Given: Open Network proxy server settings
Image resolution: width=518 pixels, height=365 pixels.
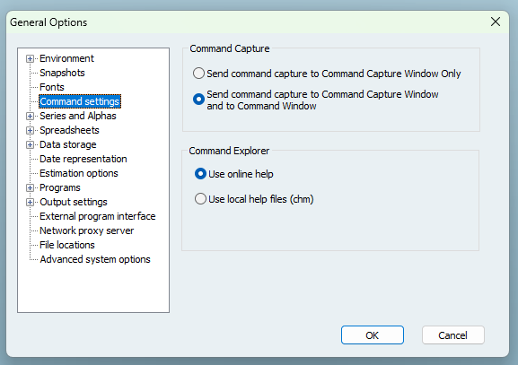Looking at the screenshot, I should tap(86, 230).
